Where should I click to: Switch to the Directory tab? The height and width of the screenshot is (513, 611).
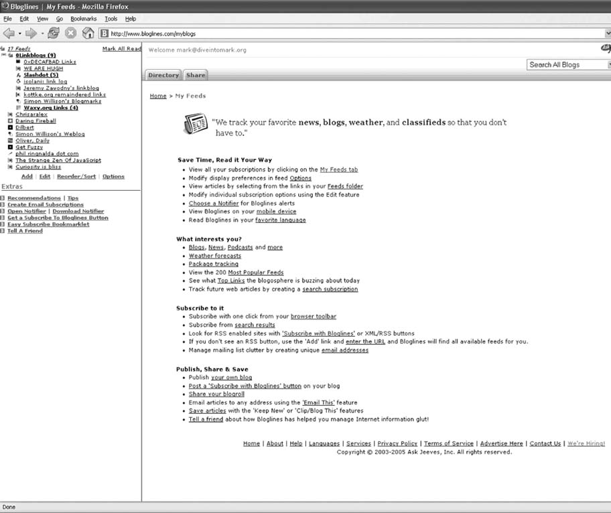pyautogui.click(x=163, y=75)
